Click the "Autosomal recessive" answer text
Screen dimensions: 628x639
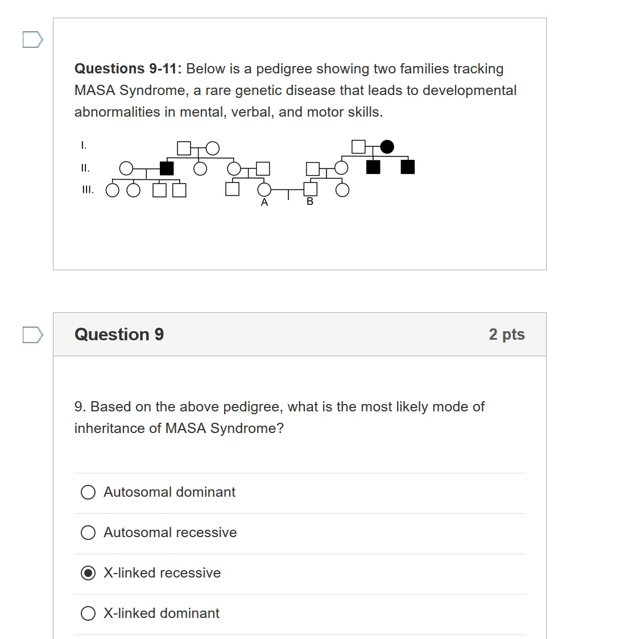170,533
